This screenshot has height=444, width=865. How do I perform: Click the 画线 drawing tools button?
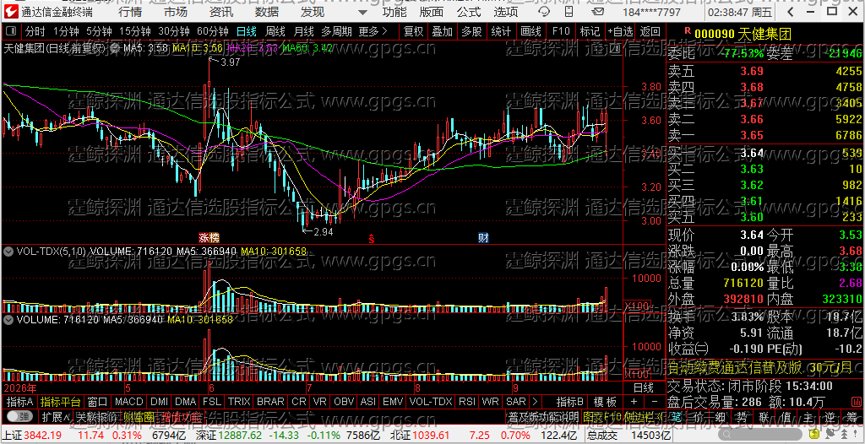click(x=530, y=31)
